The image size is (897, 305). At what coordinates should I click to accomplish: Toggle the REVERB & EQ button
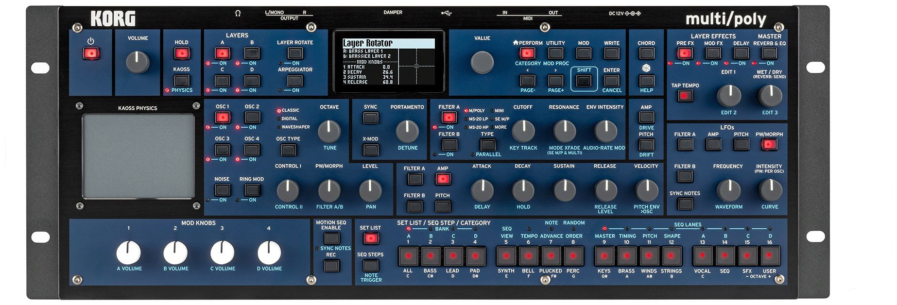point(769,53)
